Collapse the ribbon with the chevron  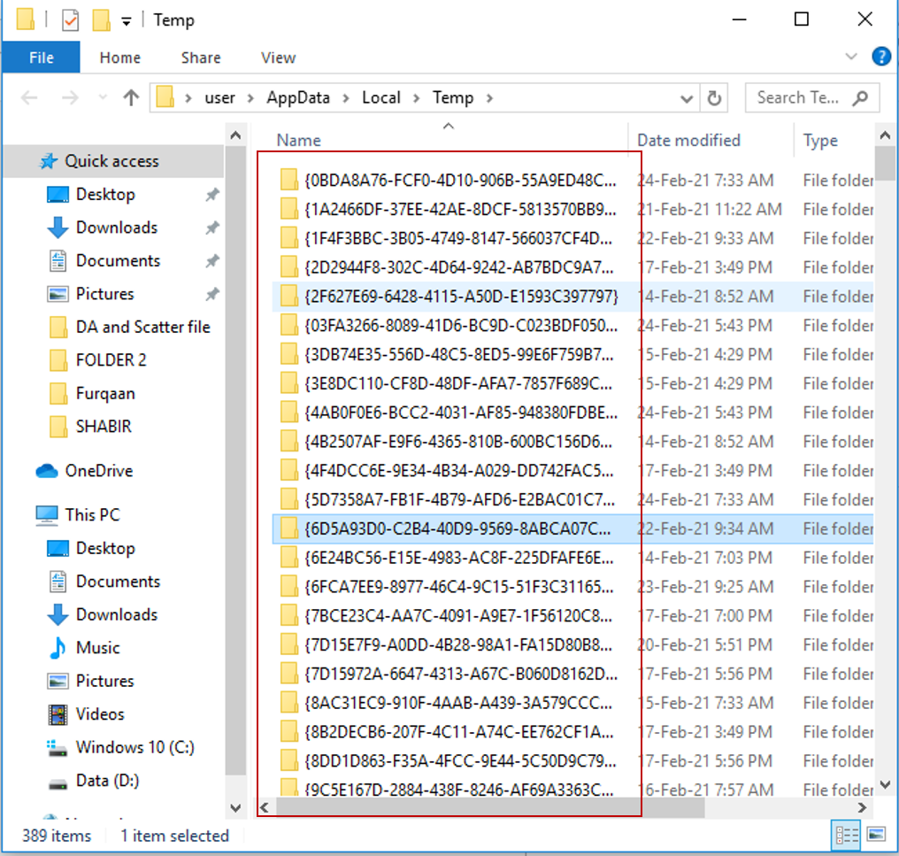[x=850, y=57]
